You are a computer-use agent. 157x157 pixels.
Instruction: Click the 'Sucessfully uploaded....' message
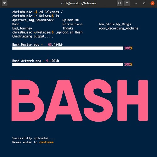[34, 138]
